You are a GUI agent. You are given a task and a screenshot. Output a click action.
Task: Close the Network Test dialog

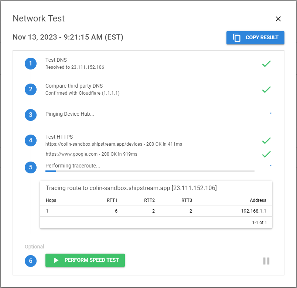[278, 19]
